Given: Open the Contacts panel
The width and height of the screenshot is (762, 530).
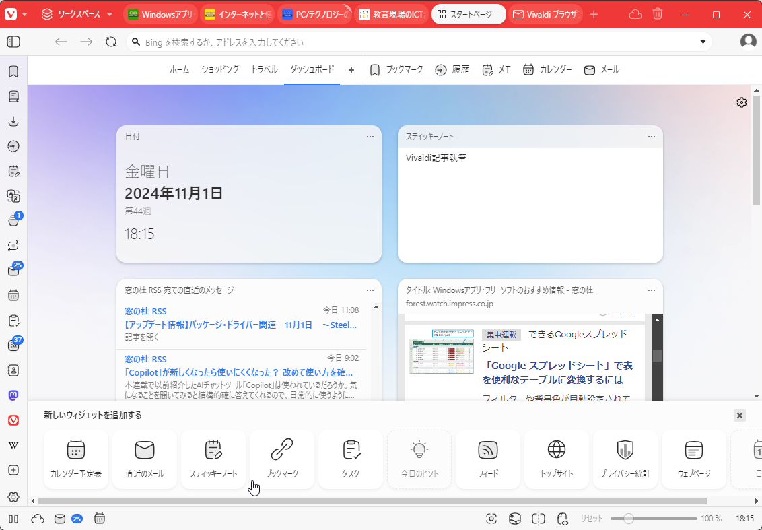Looking at the screenshot, I should (x=13, y=370).
